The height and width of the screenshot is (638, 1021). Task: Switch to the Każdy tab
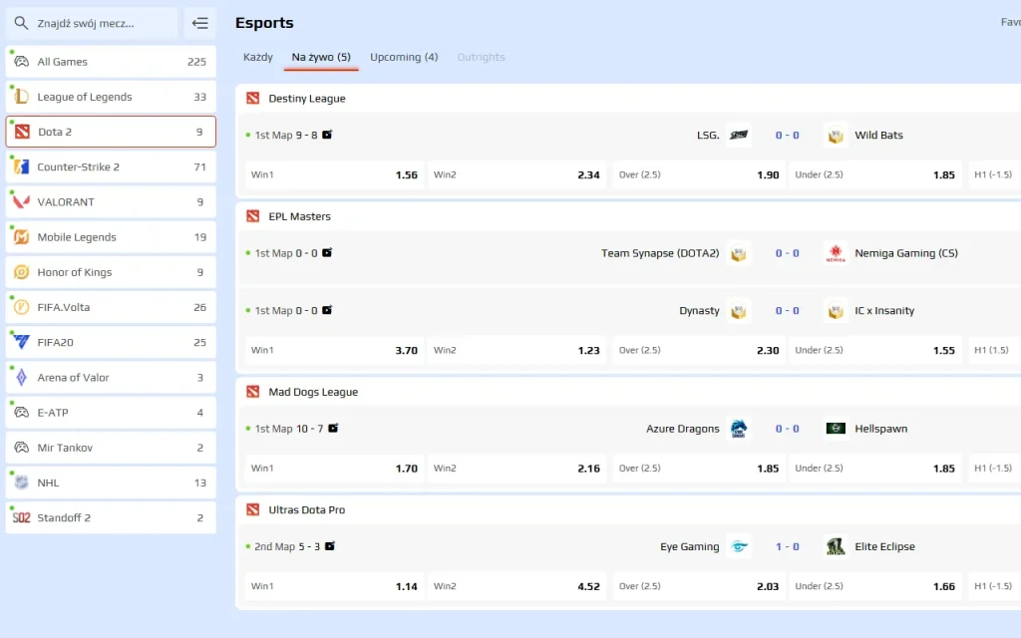258,57
